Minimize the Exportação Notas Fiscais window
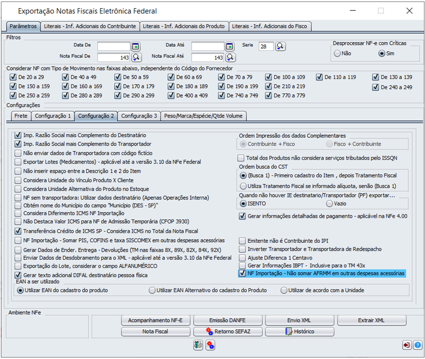 pos(352,10)
